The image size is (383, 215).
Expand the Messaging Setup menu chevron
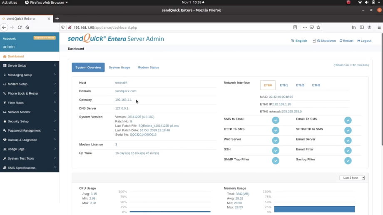(55, 75)
